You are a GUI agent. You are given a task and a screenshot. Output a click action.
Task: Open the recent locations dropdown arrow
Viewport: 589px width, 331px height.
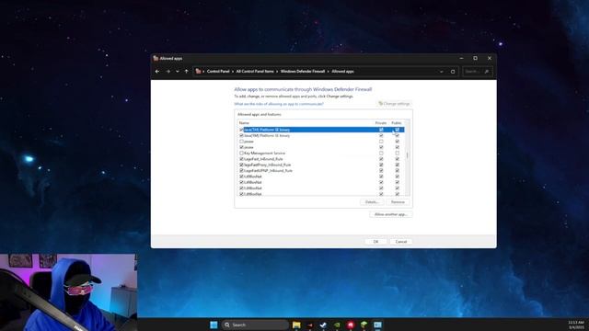pos(178,72)
